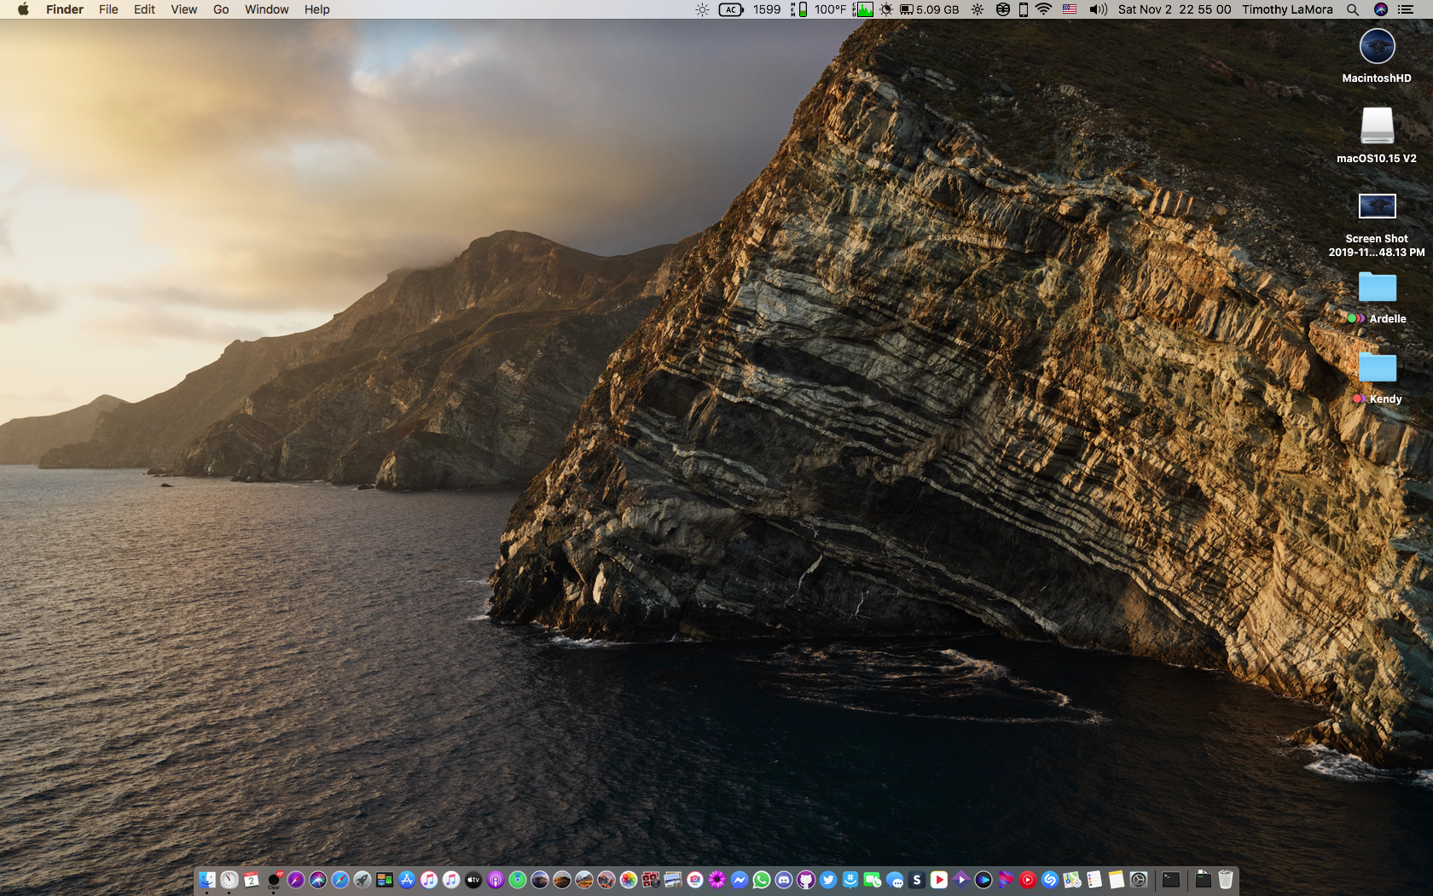1433x896 pixels.
Task: Open the File menu
Action: coord(108,9)
